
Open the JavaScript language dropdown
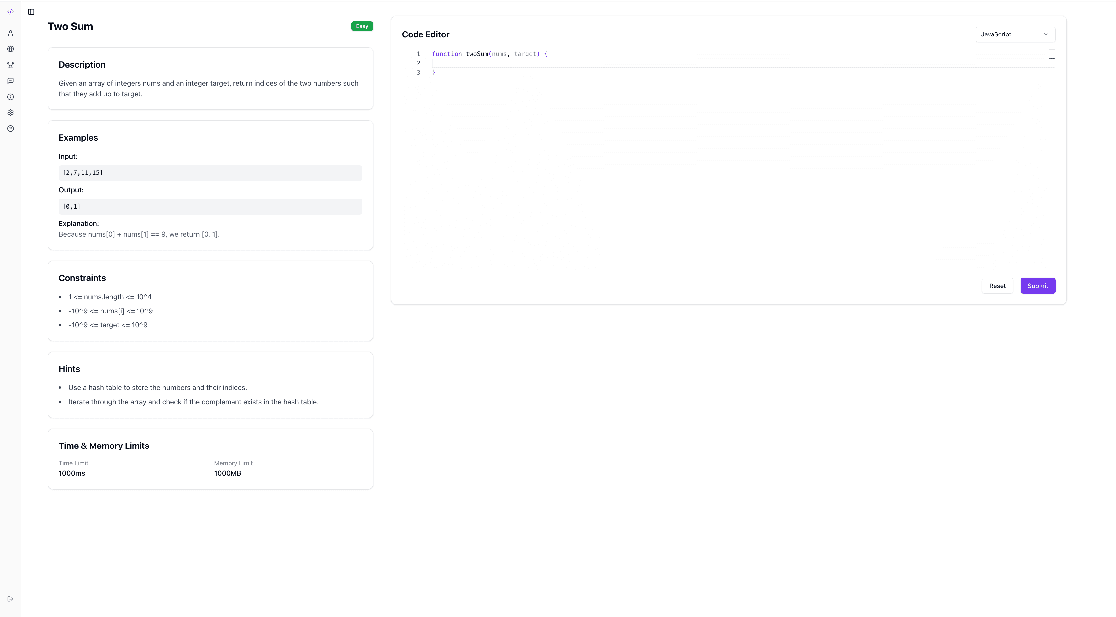(1015, 34)
